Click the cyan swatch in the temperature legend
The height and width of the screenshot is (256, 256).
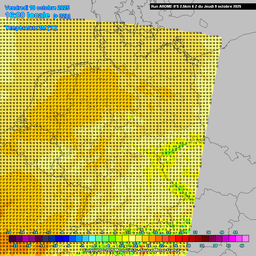[x=92, y=239]
